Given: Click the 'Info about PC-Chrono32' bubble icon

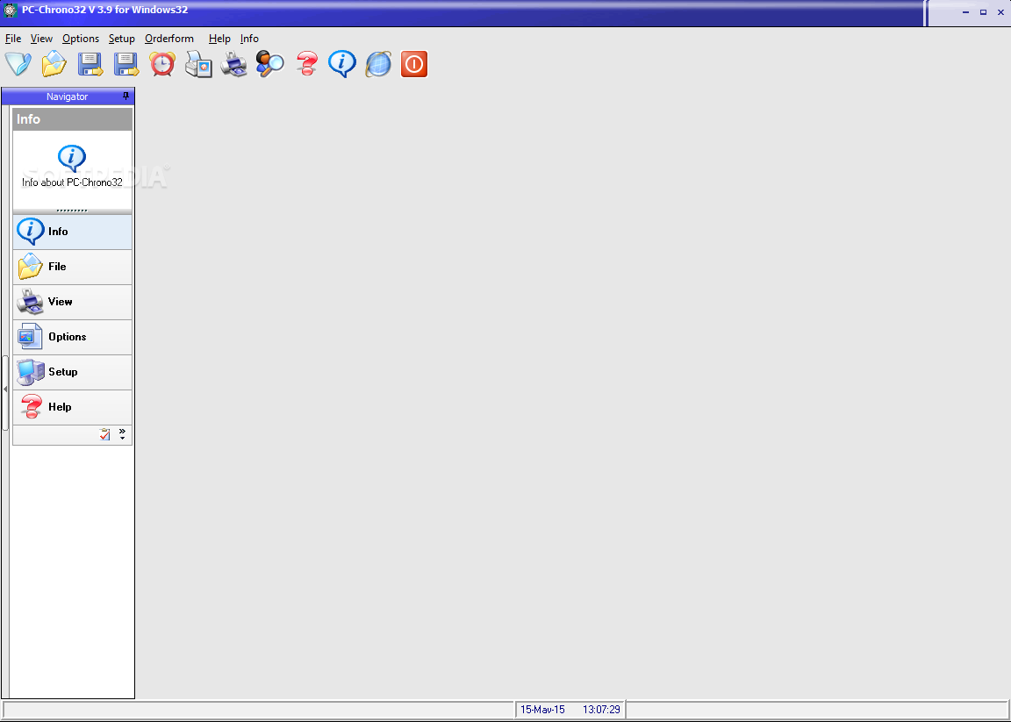Looking at the screenshot, I should [72, 158].
